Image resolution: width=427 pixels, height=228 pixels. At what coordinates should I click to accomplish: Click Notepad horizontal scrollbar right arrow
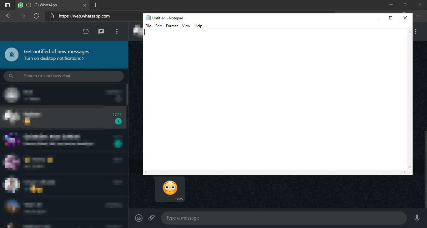point(404,172)
